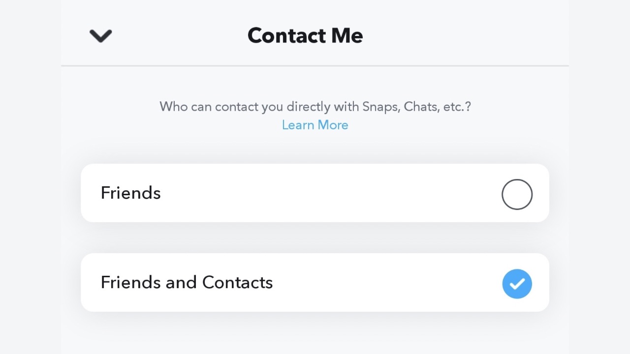Allow only Friends to contact you
The height and width of the screenshot is (354, 630).
(517, 194)
